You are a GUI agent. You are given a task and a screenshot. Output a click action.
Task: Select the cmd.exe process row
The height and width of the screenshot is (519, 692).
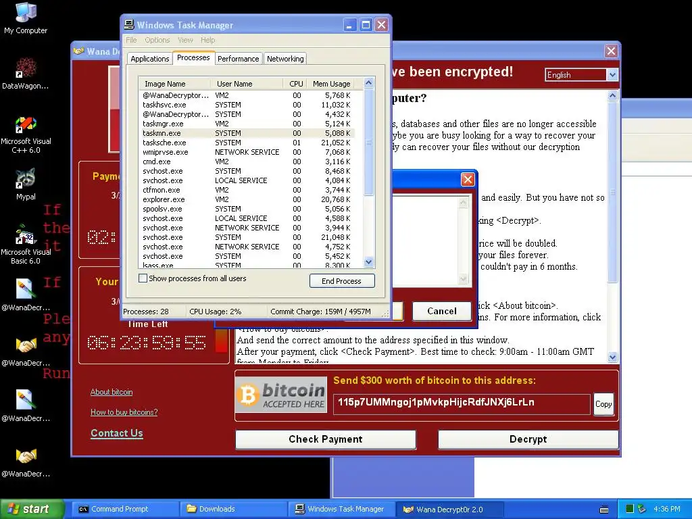[x=247, y=162]
